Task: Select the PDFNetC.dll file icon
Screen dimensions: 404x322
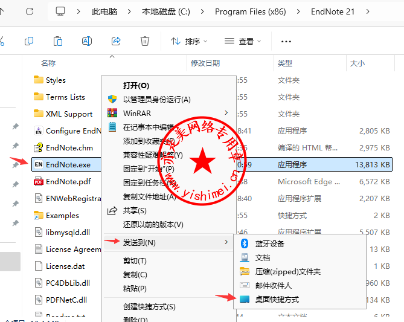Action: [39, 300]
